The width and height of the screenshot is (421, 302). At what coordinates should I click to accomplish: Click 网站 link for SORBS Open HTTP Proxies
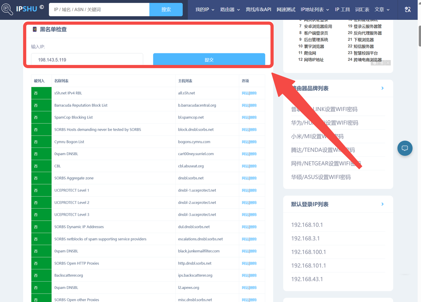click(245, 263)
